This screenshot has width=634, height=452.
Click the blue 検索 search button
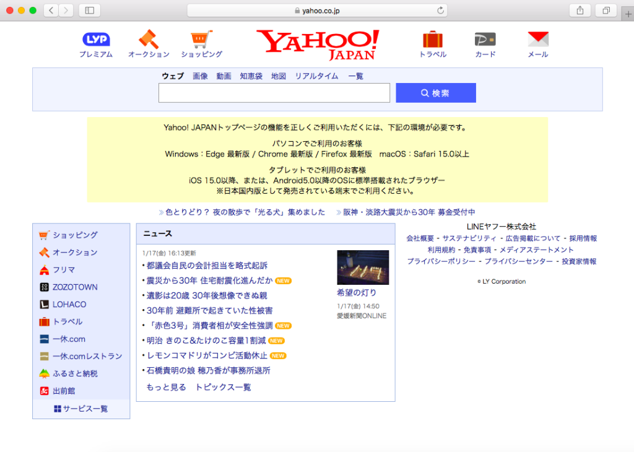pos(436,93)
